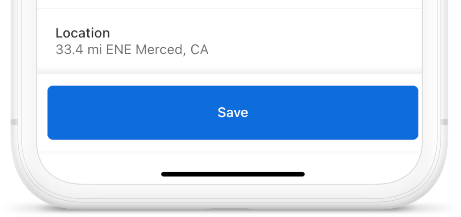Tap the blue Save button
461x217 pixels.
point(232,113)
